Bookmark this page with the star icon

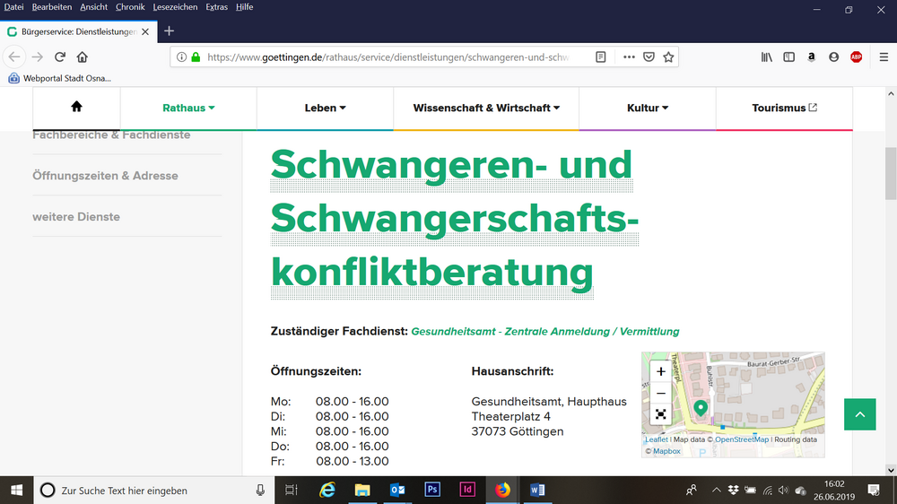pyautogui.click(x=668, y=56)
